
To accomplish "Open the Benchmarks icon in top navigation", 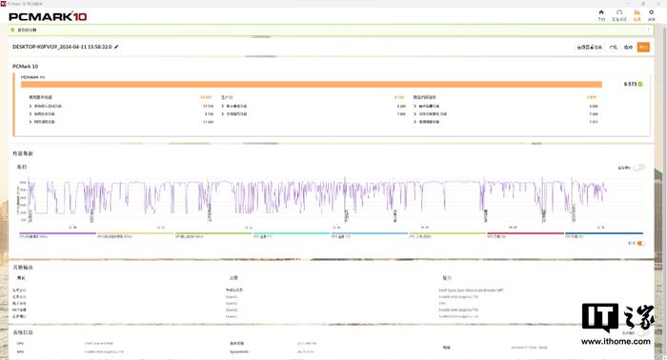I will pyautogui.click(x=619, y=15).
